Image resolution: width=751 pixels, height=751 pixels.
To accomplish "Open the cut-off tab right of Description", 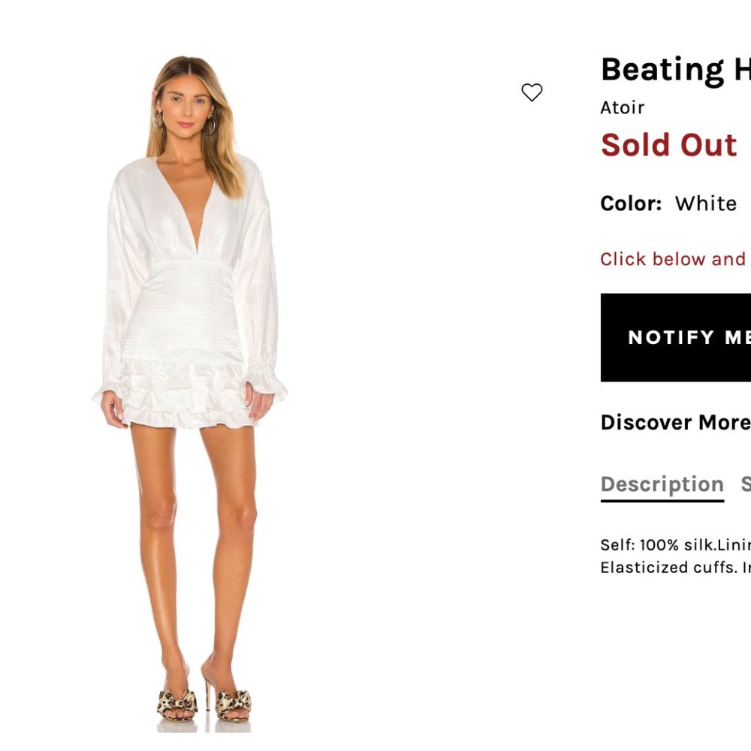I will pyautogui.click(x=745, y=484).
